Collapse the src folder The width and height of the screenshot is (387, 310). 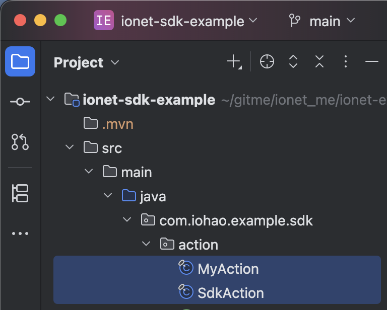(70, 148)
